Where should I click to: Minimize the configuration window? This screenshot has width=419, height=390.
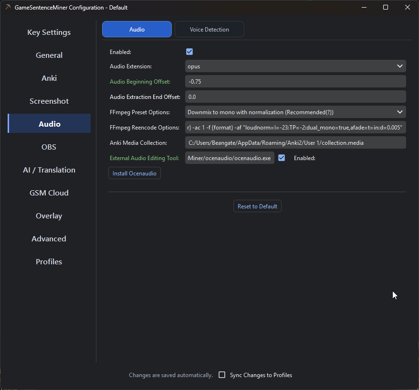tap(364, 7)
